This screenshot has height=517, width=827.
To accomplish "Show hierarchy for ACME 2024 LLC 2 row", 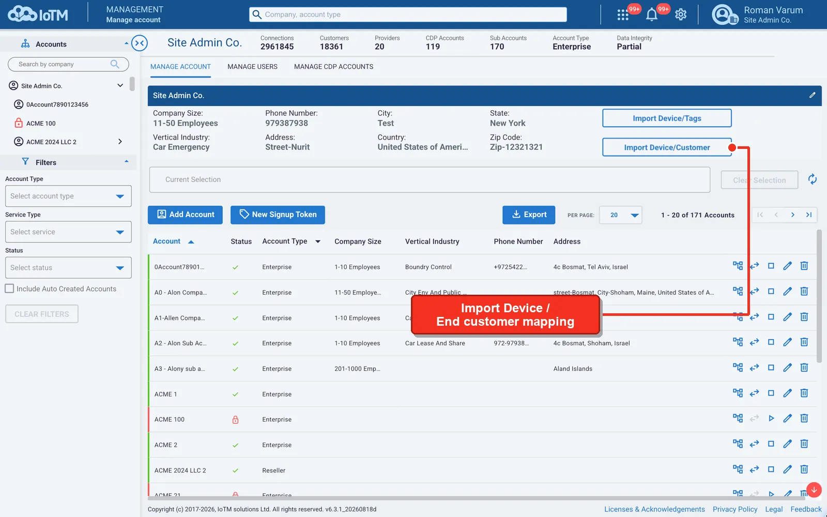I will [x=738, y=469].
